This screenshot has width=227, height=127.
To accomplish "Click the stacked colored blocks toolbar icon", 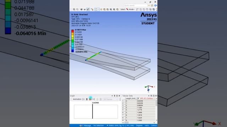I will pyautogui.click(x=92, y=10).
